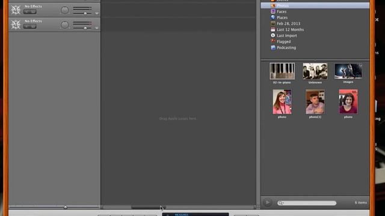This screenshot has height=216, width=385.
Task: Select the woman on red background thumbnail
Action: tap(348, 101)
